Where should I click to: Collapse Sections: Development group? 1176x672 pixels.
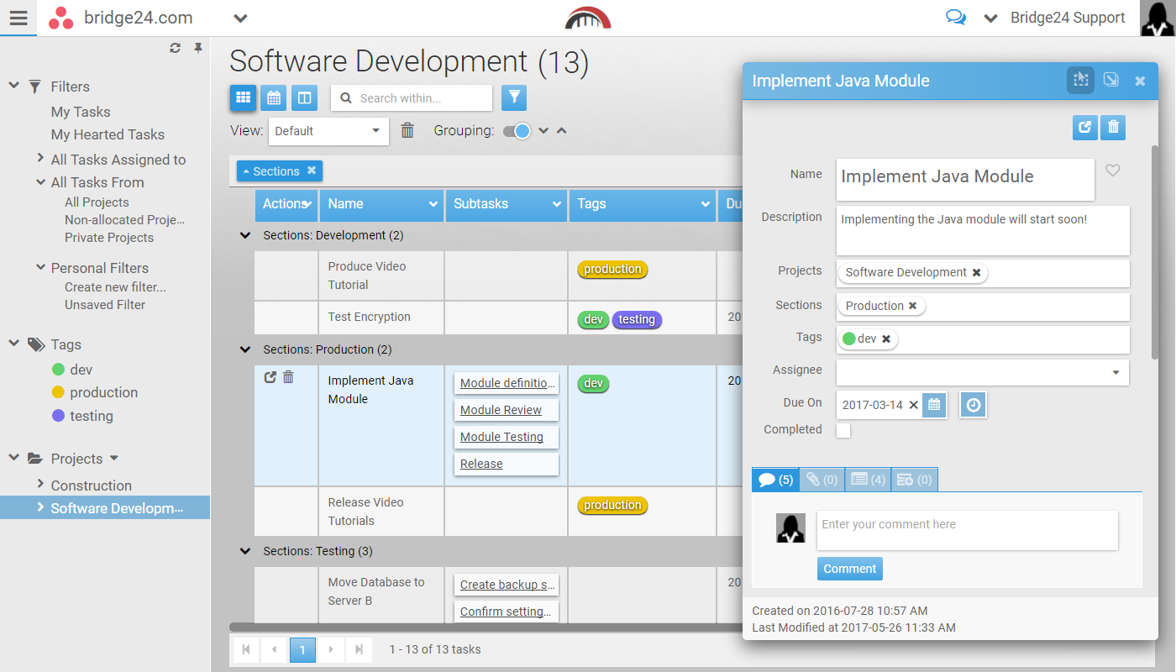click(x=244, y=235)
